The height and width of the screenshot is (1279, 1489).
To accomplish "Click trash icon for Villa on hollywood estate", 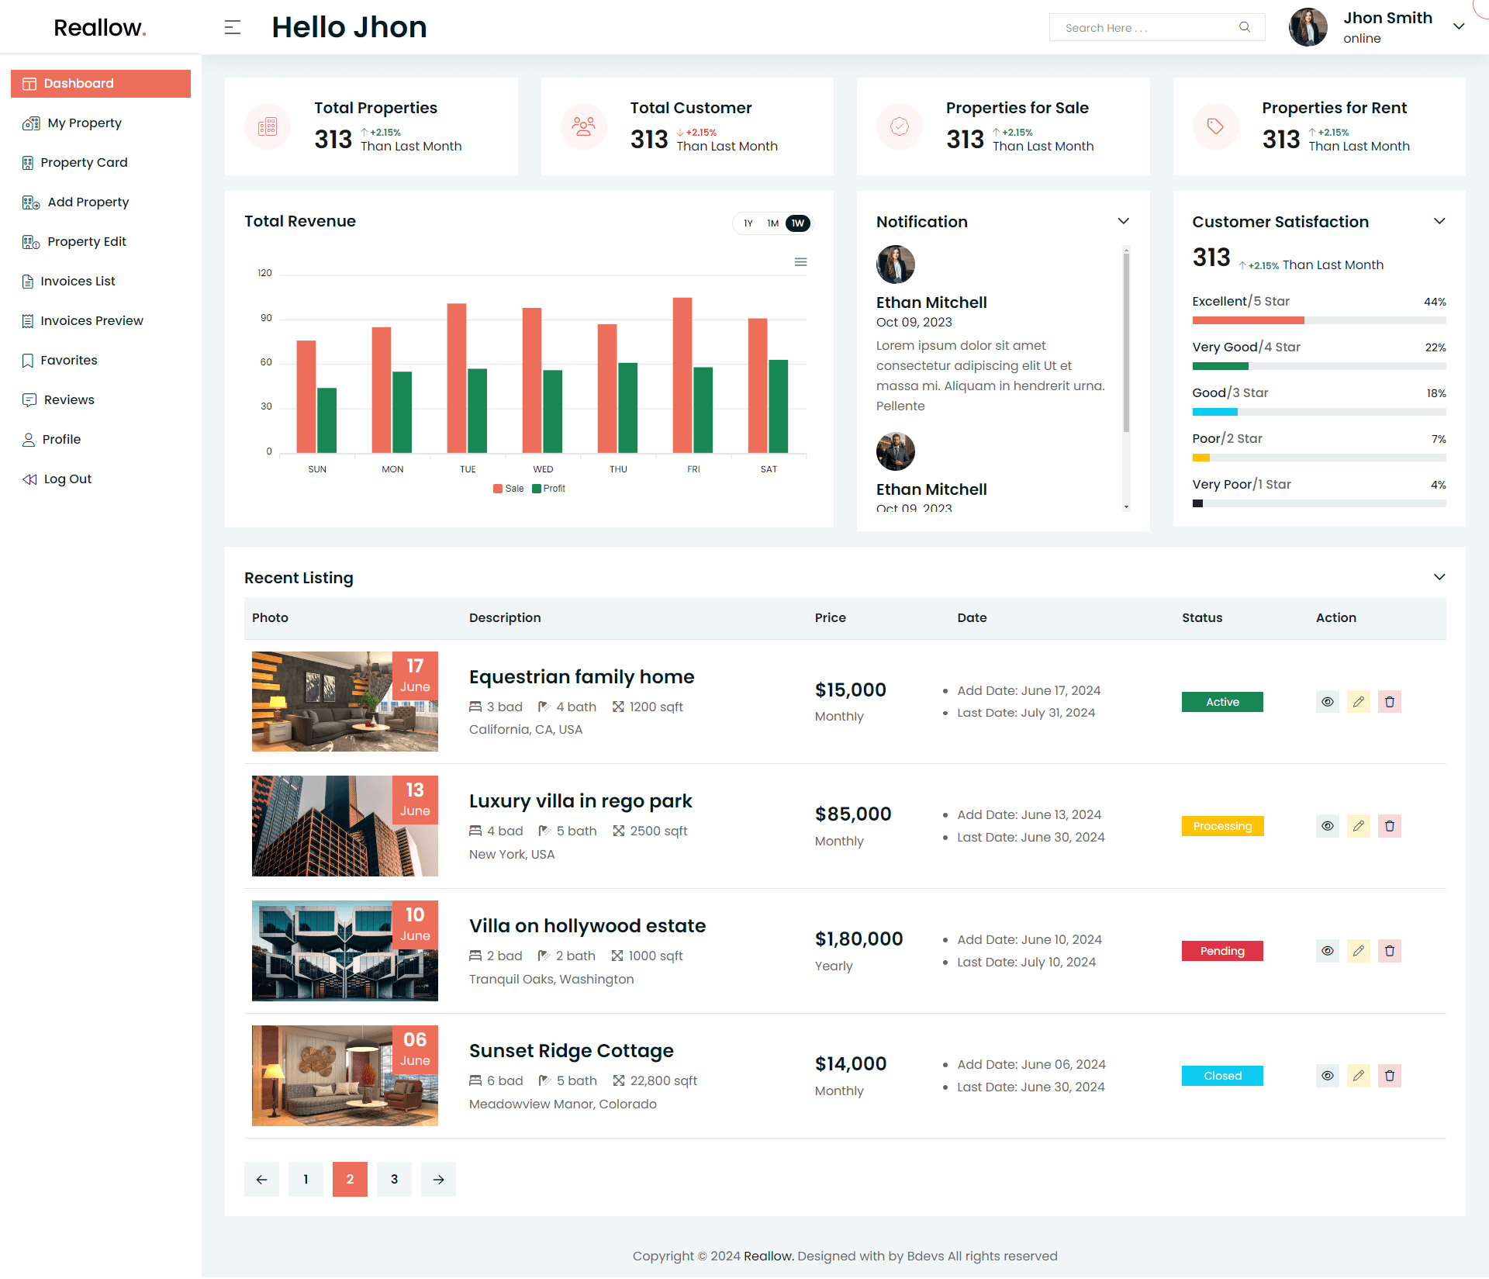I will 1389,951.
